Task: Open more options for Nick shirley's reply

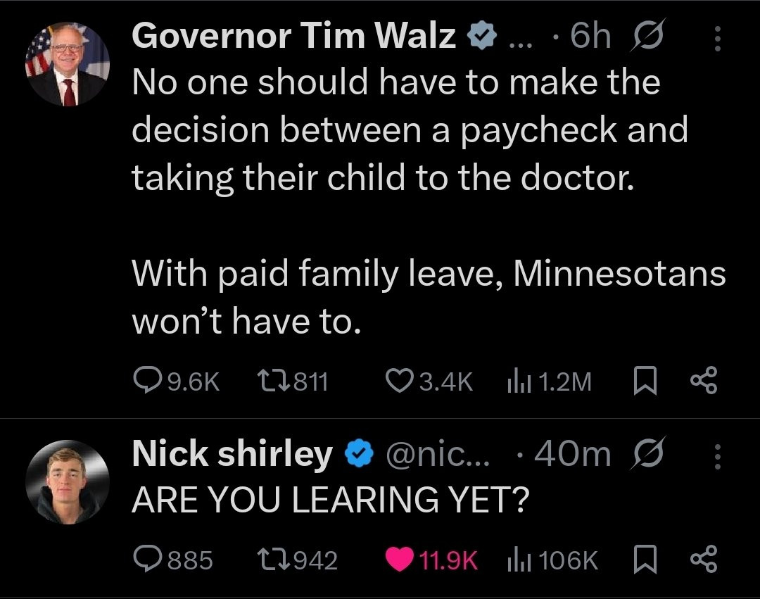Action: [x=718, y=457]
